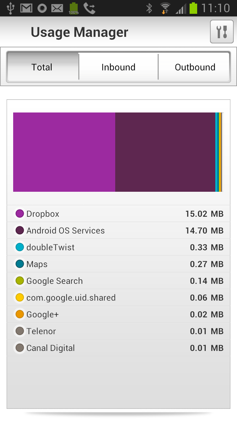Click the Android OS Services bar segment
The image size is (237, 421).
165,152
